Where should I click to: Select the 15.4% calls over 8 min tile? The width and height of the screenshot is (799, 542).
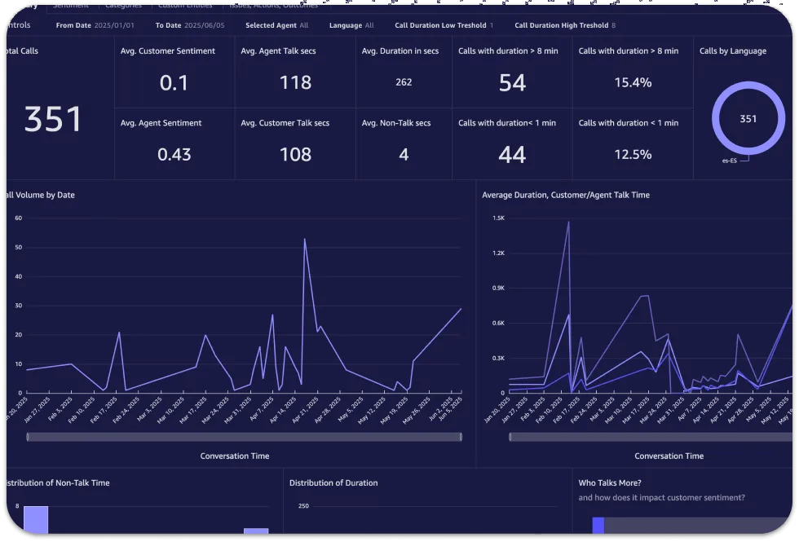633,82
